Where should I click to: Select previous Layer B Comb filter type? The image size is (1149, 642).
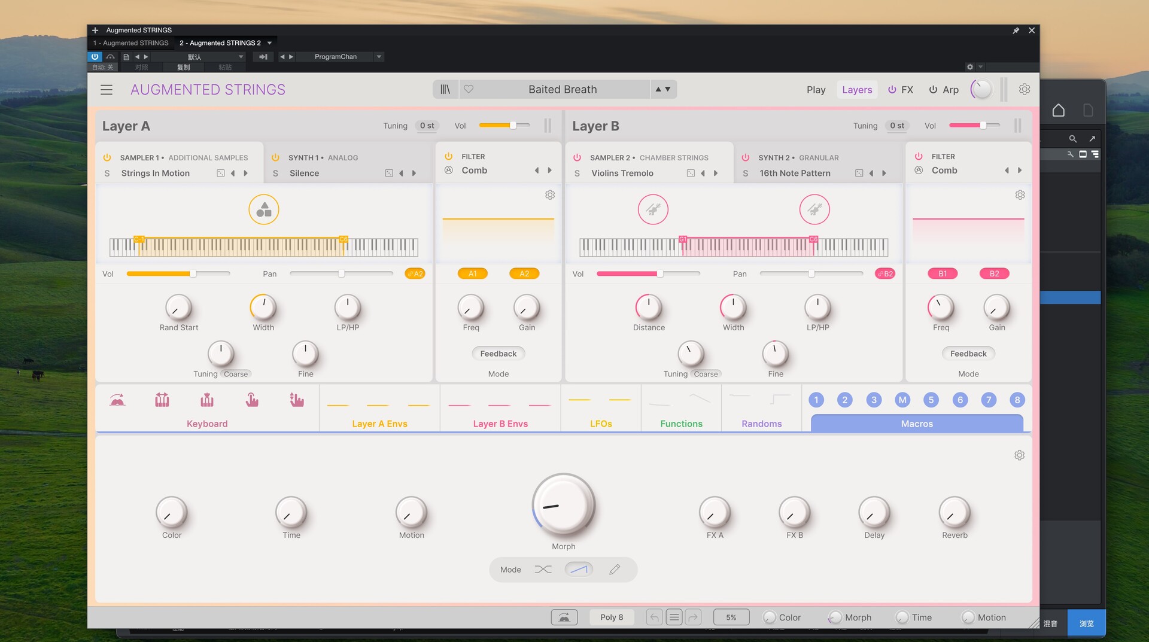click(1007, 171)
